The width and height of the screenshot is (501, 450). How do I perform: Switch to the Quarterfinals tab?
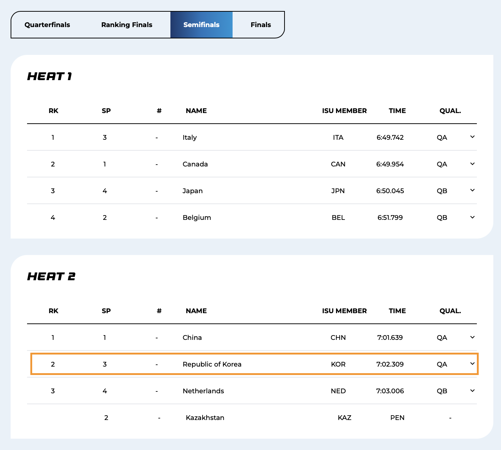47,25
